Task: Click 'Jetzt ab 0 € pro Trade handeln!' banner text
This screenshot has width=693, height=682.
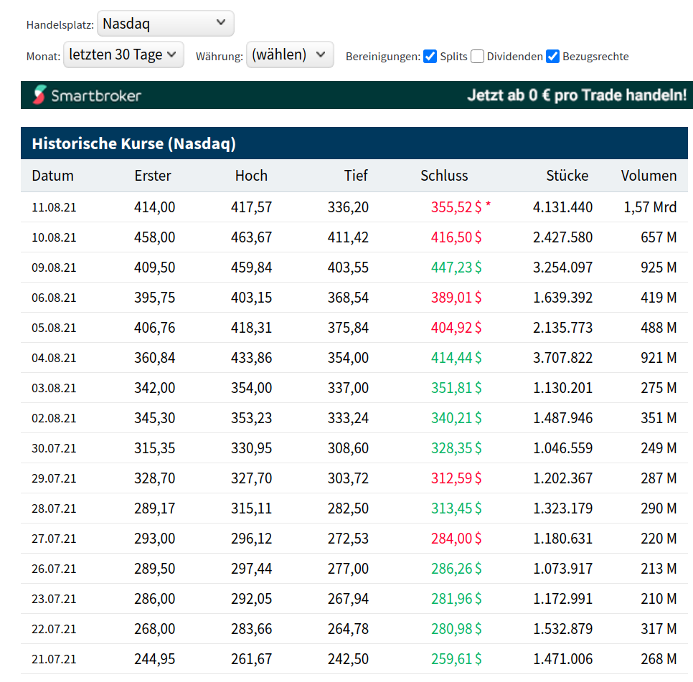Action: click(577, 95)
